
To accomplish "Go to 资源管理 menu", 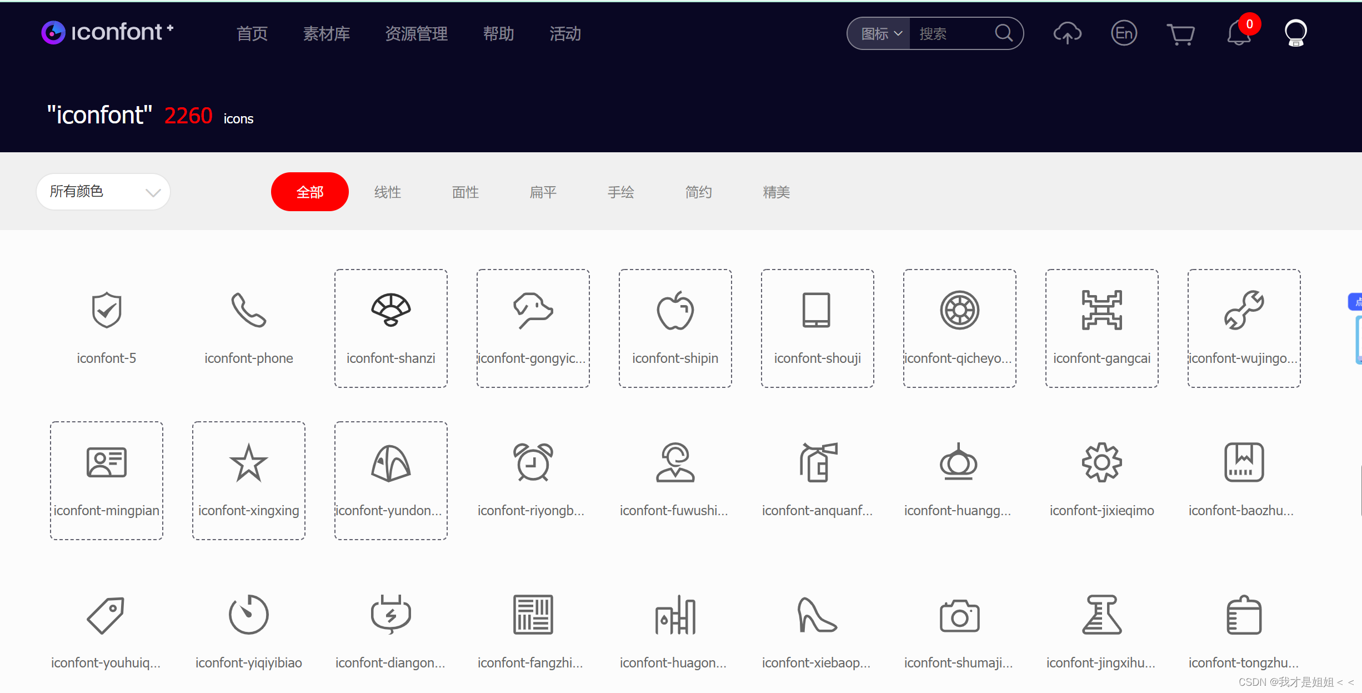I will click(x=416, y=34).
